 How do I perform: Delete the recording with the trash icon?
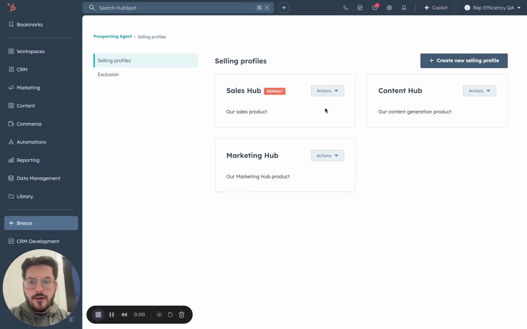click(182, 315)
